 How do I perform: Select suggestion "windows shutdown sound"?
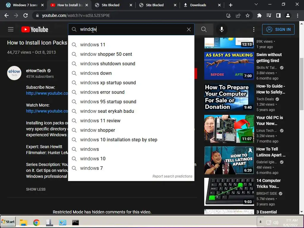(x=131, y=64)
